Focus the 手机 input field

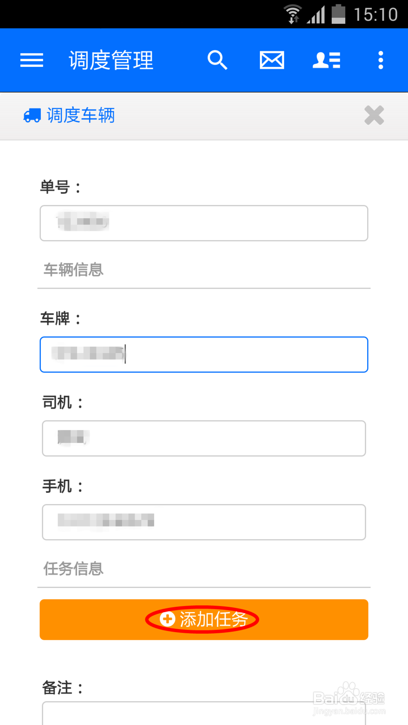(204, 522)
